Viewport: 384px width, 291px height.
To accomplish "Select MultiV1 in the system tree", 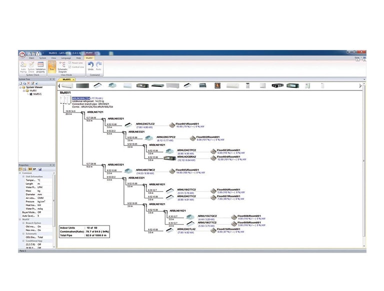I will click(x=37, y=94).
